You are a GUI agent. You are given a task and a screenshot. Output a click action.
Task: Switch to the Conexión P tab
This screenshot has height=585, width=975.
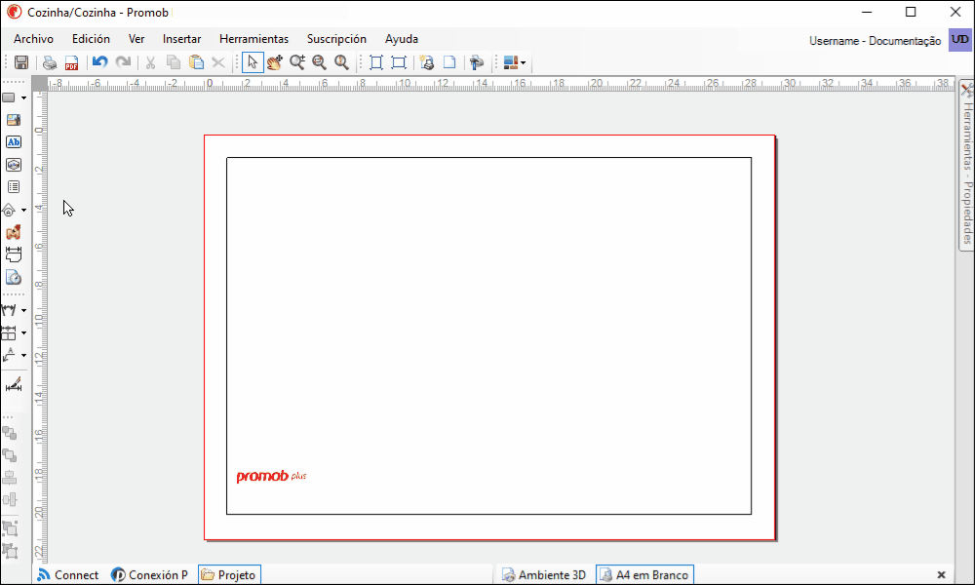click(150, 575)
